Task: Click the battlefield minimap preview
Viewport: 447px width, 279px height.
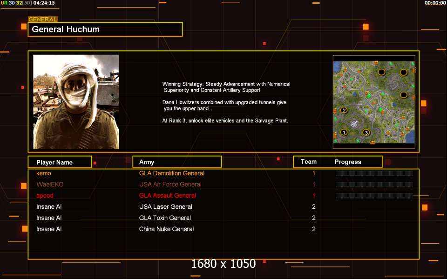Action: coord(374,102)
